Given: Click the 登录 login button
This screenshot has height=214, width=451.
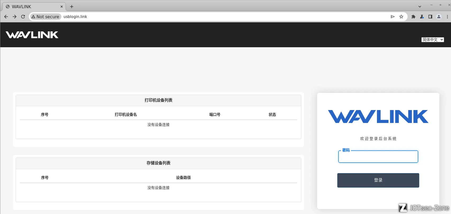Looking at the screenshot, I should (x=378, y=180).
